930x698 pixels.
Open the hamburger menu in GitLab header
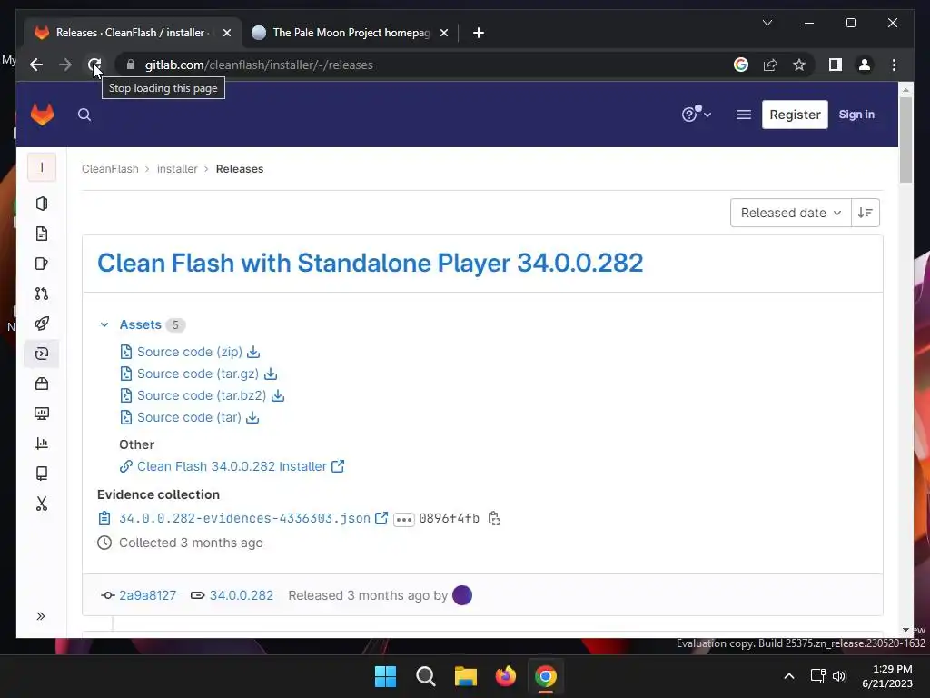point(743,115)
